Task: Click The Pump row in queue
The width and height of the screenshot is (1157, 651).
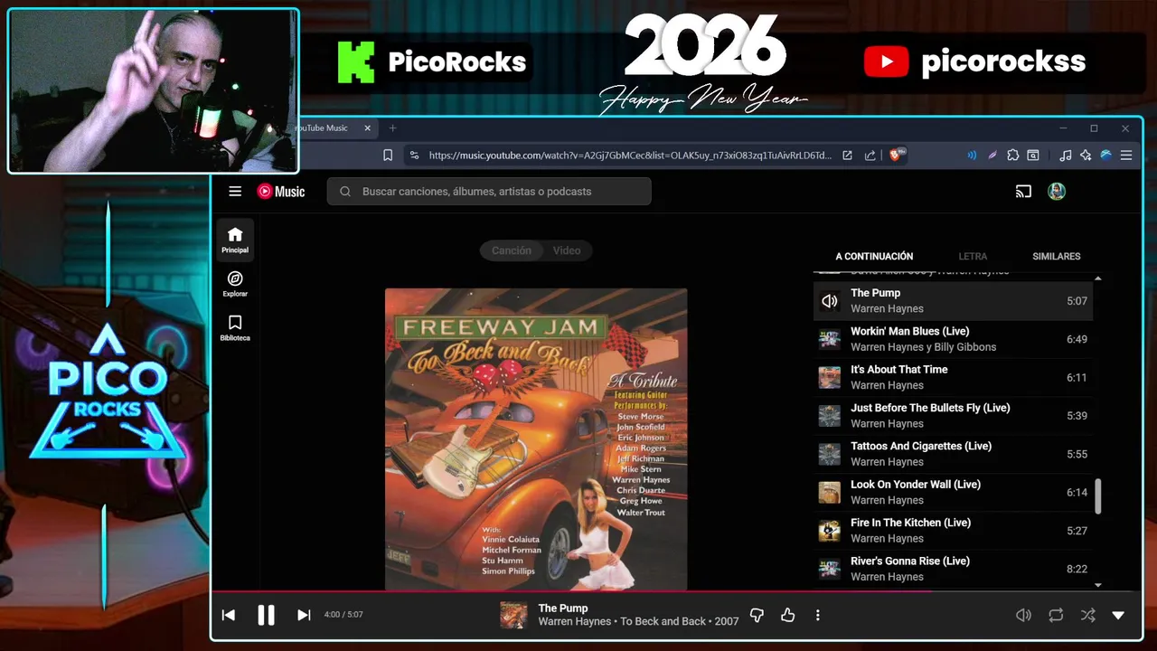Action: pyautogui.click(x=954, y=301)
